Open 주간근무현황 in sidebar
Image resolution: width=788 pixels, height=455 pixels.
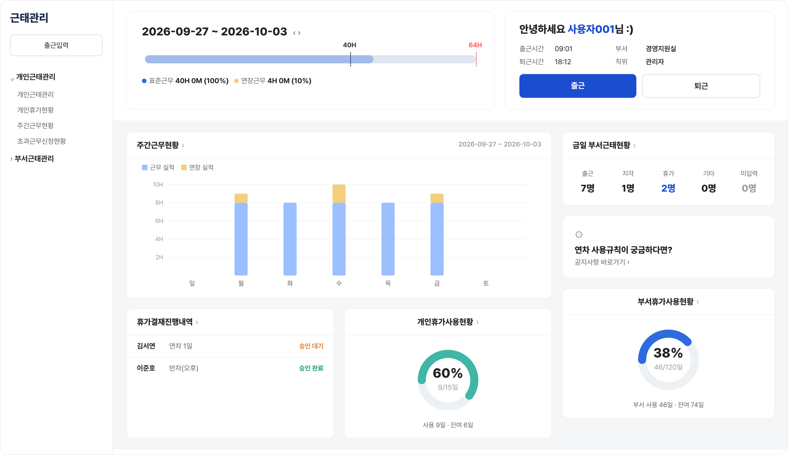click(x=35, y=126)
